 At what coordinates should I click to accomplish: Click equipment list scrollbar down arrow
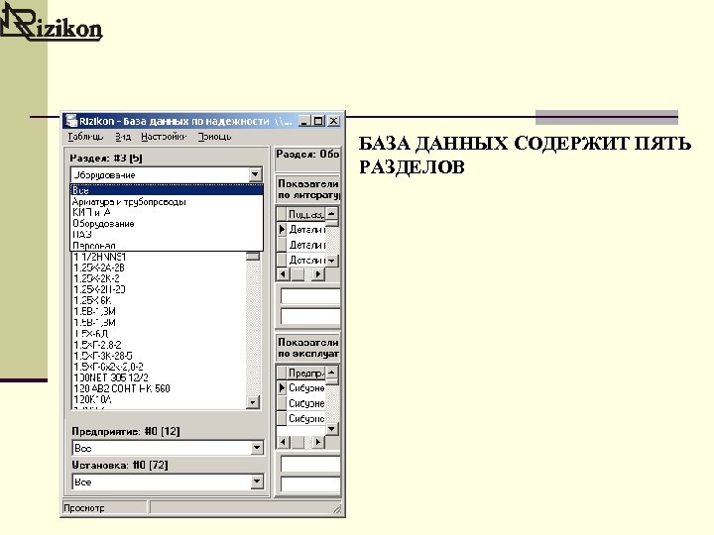(x=253, y=402)
